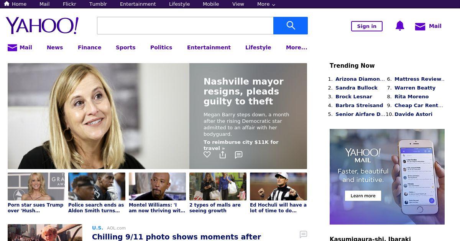Open trending Rita Moreno link

[412, 97]
